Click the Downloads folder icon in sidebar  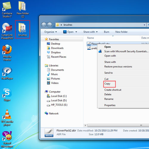pyautogui.click(x=48, y=48)
